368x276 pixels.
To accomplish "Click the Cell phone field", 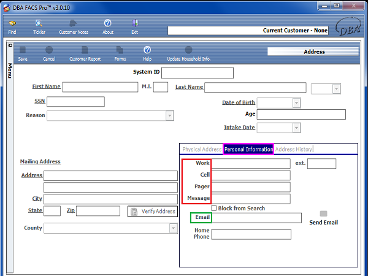I will click(x=251, y=175).
